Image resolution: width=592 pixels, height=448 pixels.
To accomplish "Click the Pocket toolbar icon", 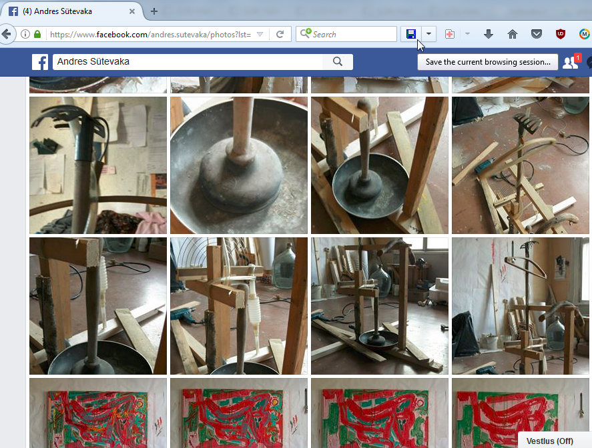I will [x=537, y=34].
